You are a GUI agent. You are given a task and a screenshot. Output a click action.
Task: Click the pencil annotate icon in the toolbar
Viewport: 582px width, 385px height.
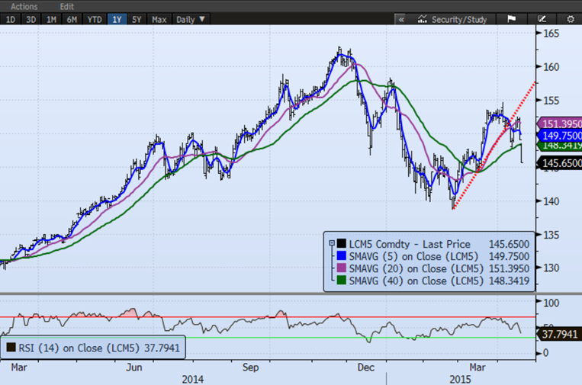pyautogui.click(x=542, y=19)
